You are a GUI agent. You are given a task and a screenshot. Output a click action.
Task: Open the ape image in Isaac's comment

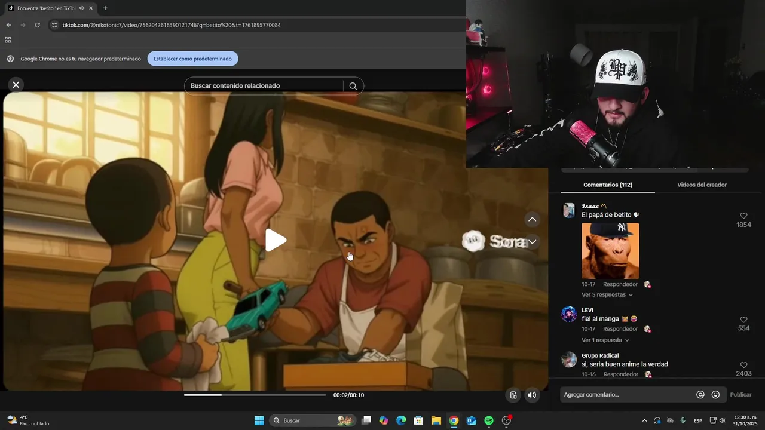(x=610, y=251)
